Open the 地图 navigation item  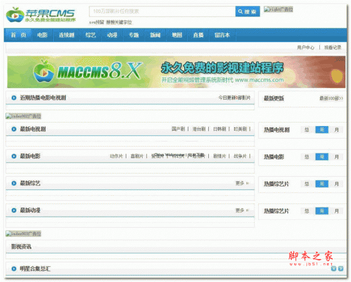pyautogui.click(x=177, y=35)
